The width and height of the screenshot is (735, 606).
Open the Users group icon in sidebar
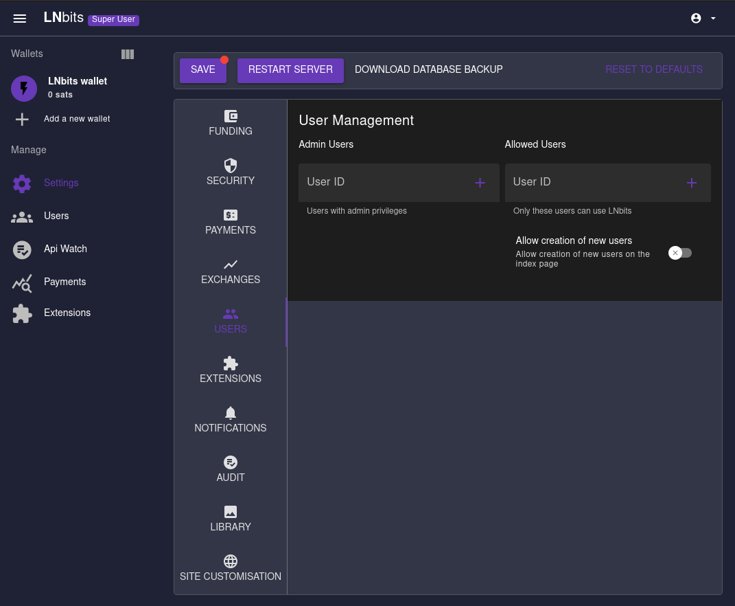click(22, 217)
